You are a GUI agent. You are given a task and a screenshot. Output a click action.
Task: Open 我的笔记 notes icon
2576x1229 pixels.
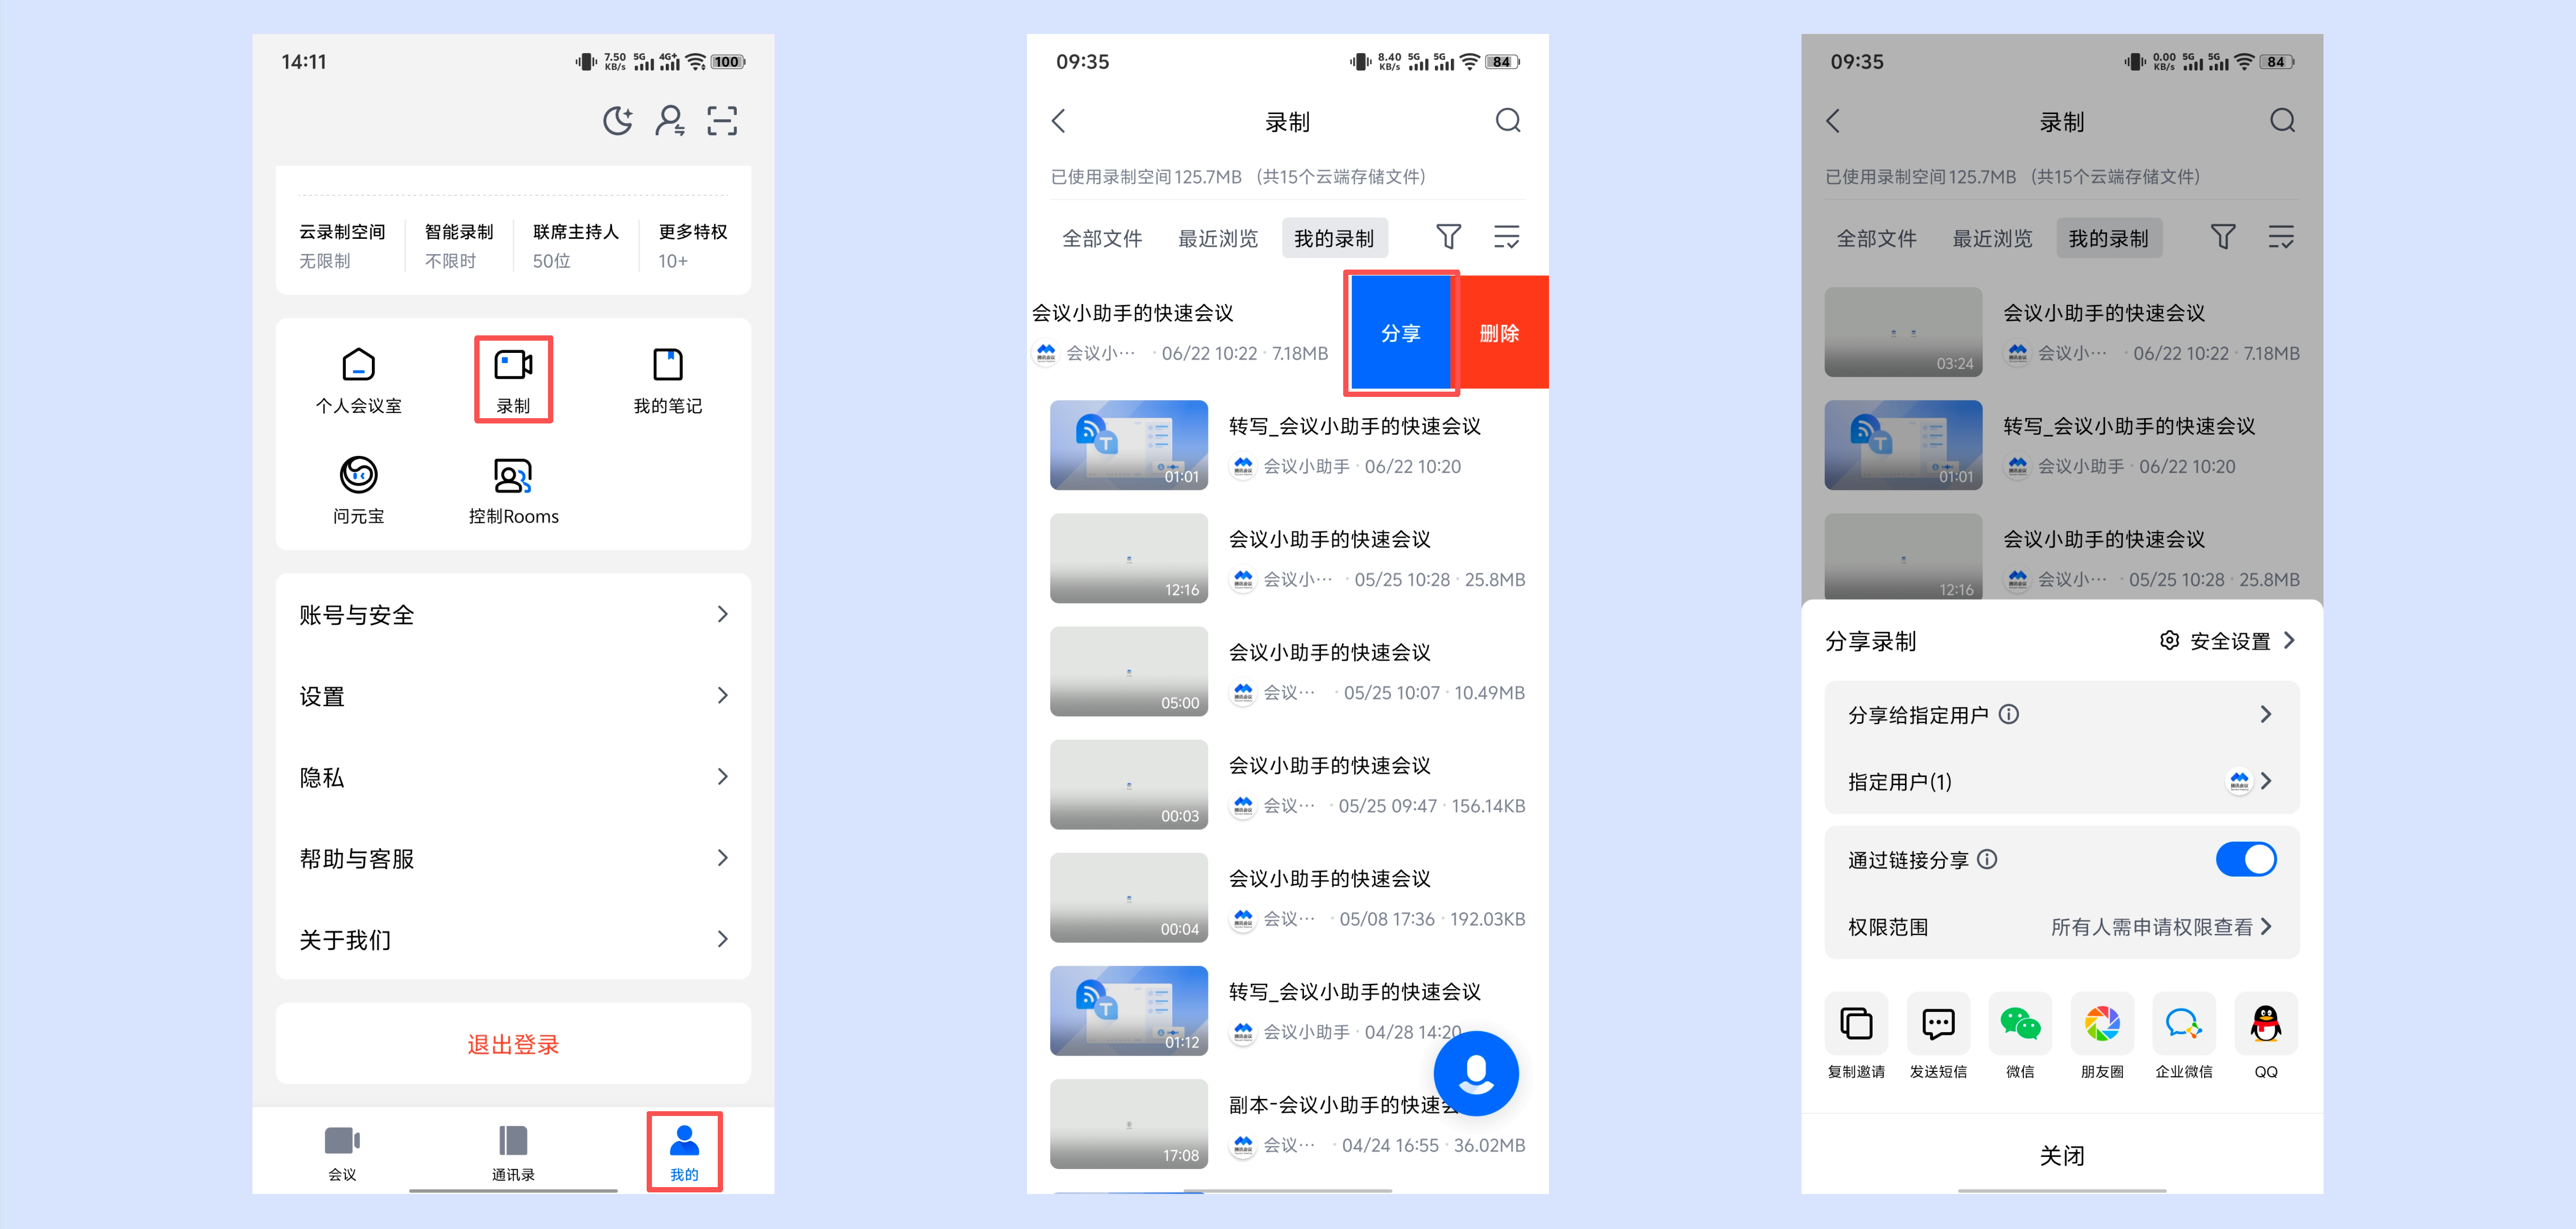pos(667,380)
